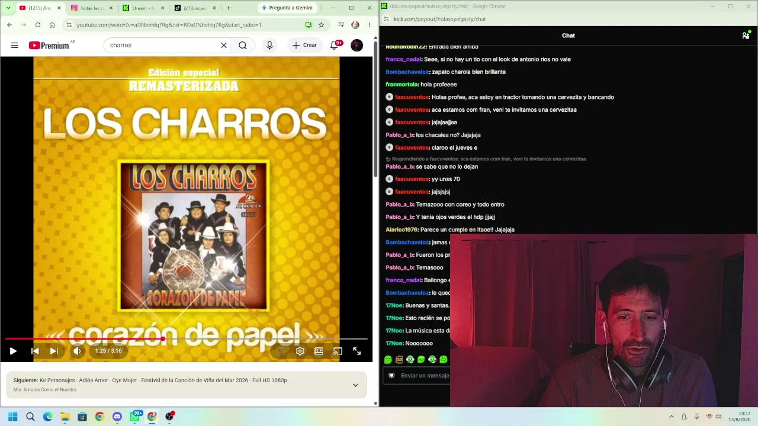Screen dimensions: 758x426
Task: Open the Crear upload menu
Action: pyautogui.click(x=304, y=45)
